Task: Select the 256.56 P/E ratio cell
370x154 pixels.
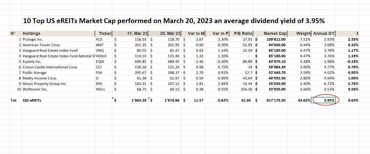Action: click(x=247, y=89)
